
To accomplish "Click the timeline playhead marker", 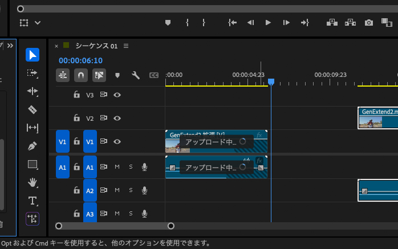I will click(271, 81).
